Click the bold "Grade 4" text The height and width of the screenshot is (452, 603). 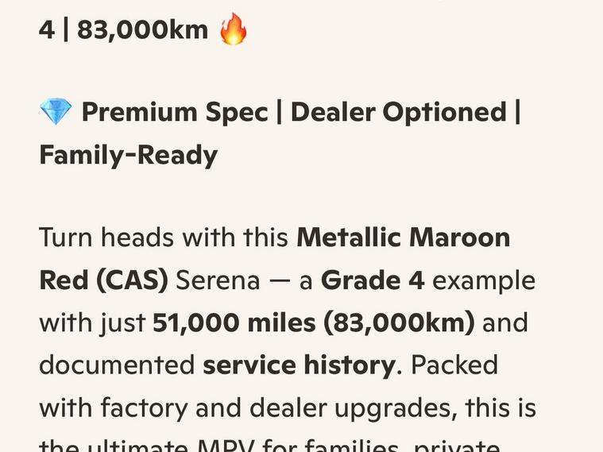[373, 280]
